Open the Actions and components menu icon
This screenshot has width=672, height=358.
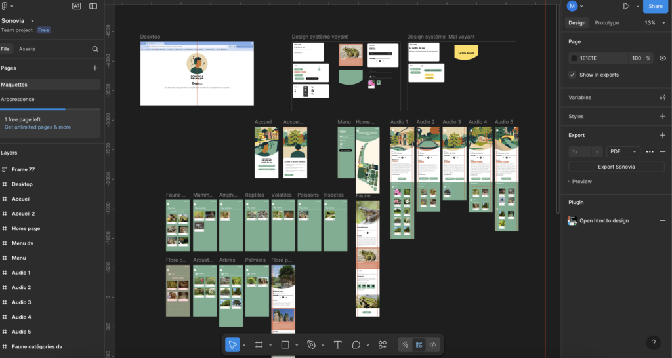click(x=382, y=344)
